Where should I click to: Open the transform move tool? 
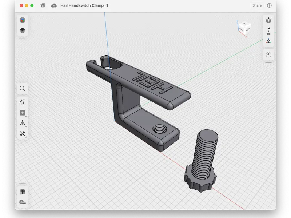(x=23, y=123)
